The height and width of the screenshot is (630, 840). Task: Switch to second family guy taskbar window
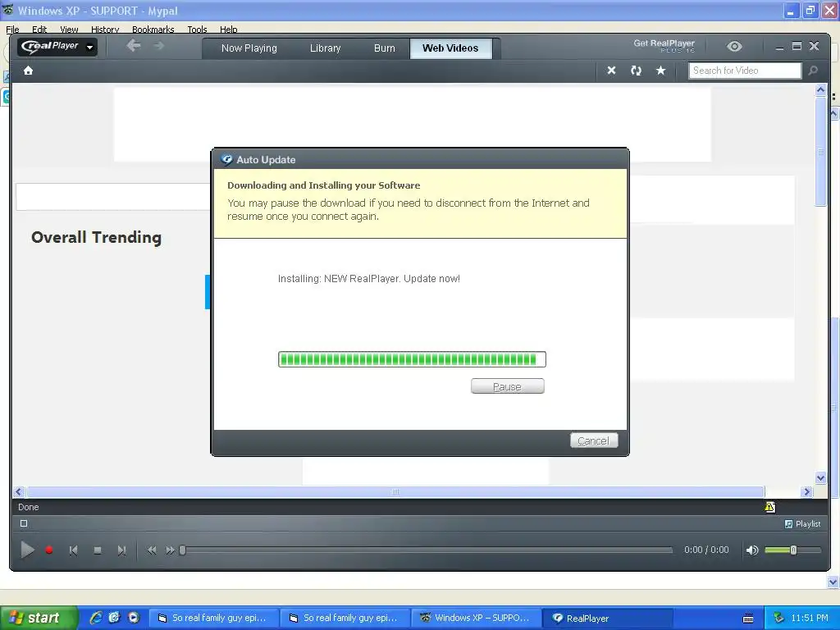[x=345, y=619]
